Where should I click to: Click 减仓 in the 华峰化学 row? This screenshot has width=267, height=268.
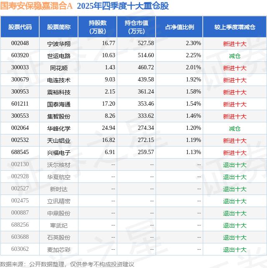pos(234,129)
